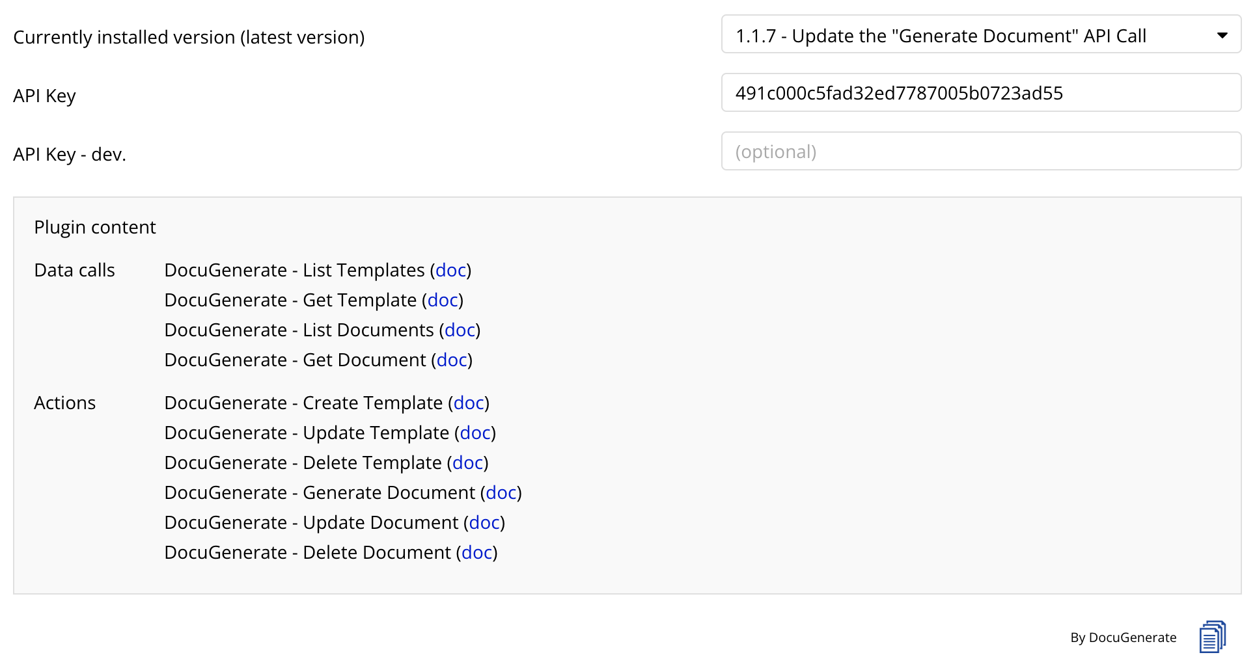1255x670 pixels.
Task: Open doc link for Get Template
Action: [443, 301]
